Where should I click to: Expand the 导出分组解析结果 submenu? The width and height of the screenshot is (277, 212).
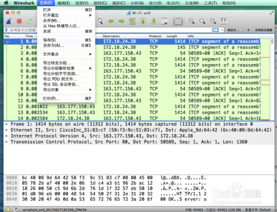click(66, 68)
